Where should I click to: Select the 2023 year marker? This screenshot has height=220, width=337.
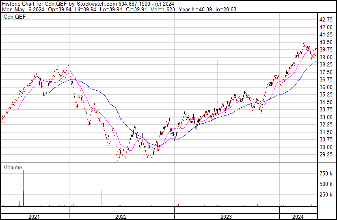click(x=226, y=217)
